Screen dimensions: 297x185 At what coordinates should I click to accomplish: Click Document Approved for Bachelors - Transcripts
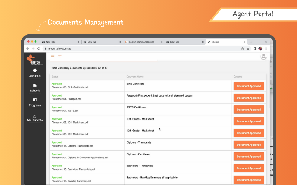[249, 168]
